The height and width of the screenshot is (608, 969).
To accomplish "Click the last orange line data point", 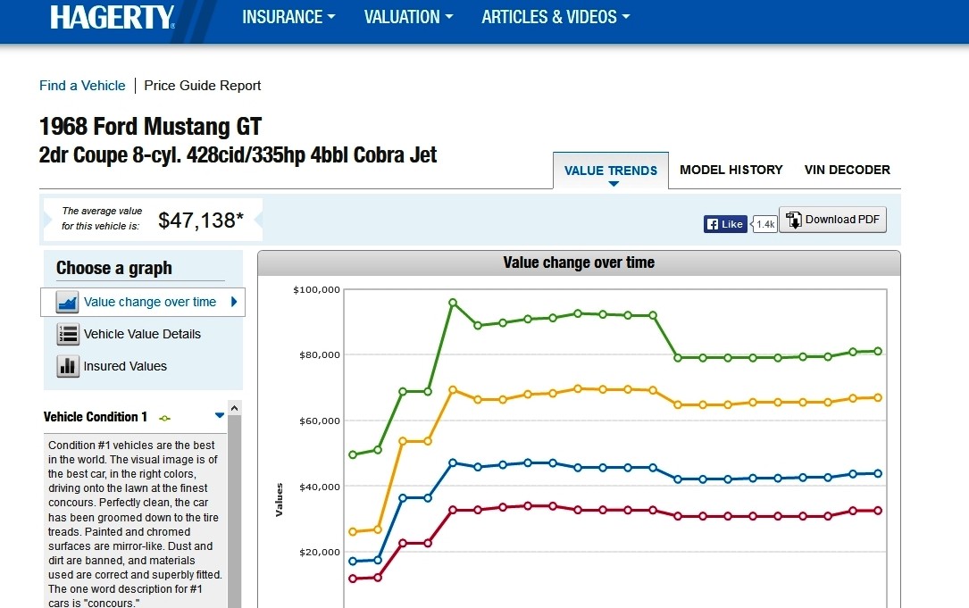I will pos(878,398).
